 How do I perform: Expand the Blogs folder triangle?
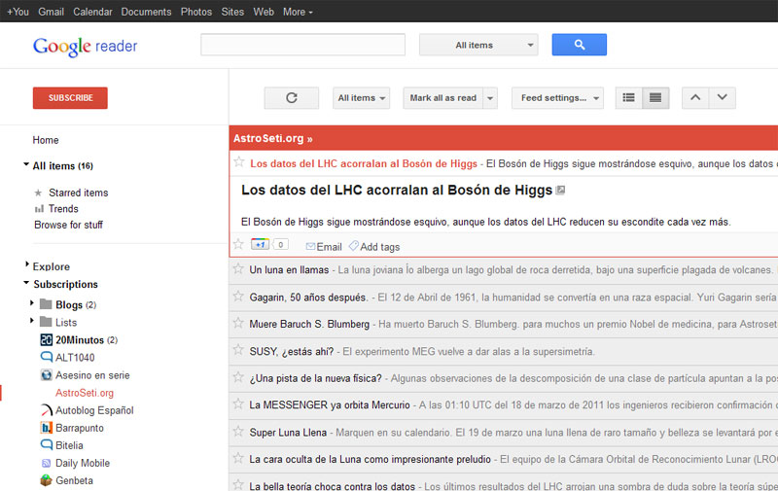click(32, 302)
